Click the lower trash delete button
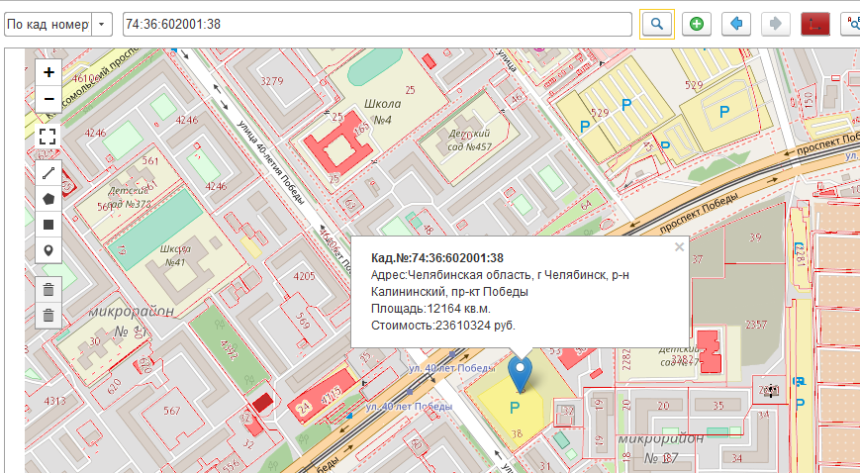 pos(48,316)
